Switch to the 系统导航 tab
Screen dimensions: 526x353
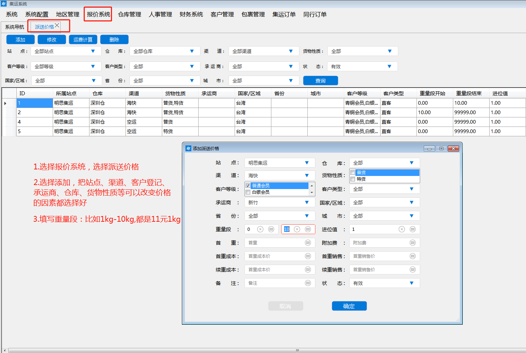[x=15, y=27]
